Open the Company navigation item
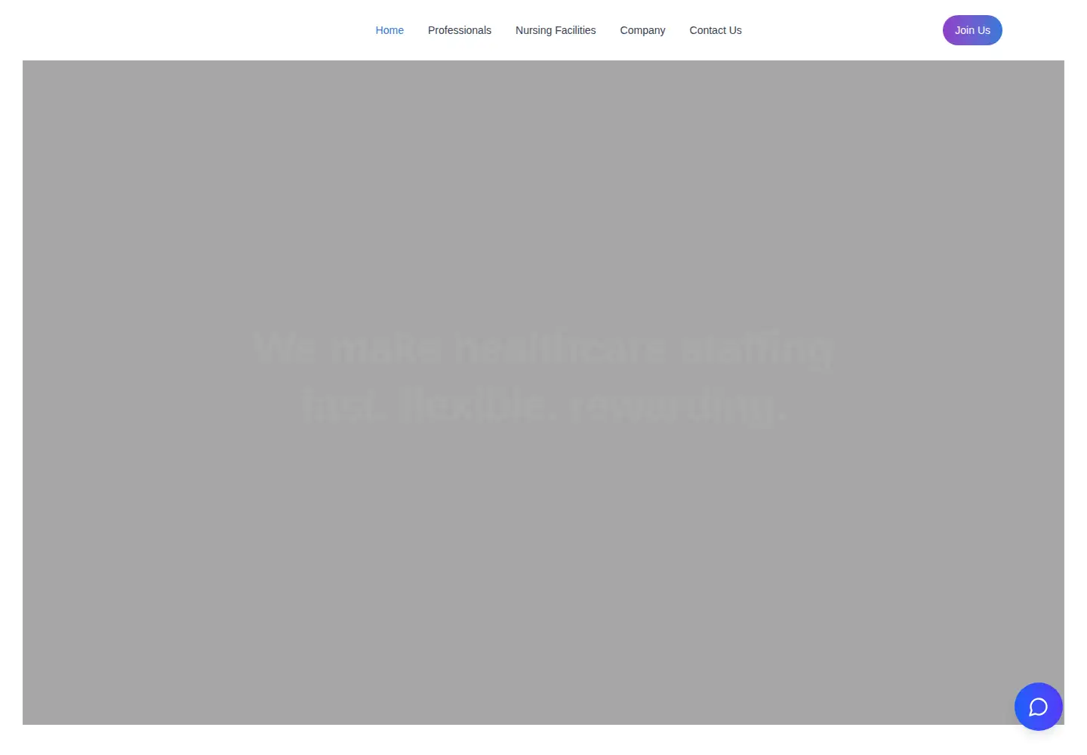The height and width of the screenshot is (755, 1087). (642, 30)
